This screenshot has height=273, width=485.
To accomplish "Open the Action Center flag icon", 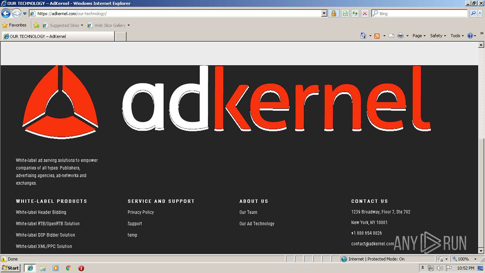I will 449,268.
